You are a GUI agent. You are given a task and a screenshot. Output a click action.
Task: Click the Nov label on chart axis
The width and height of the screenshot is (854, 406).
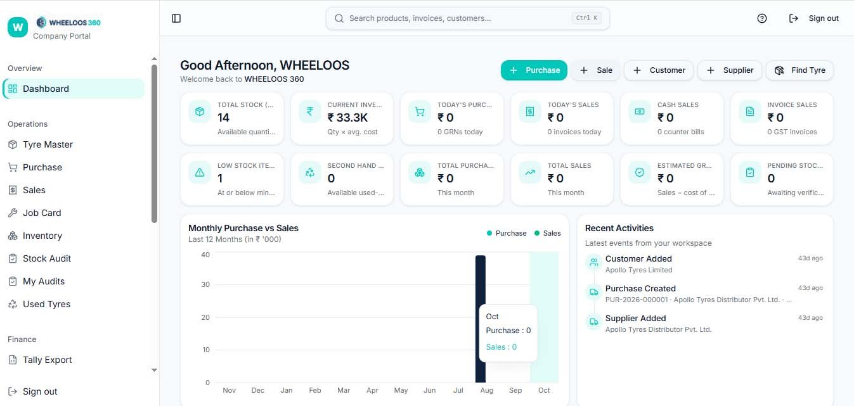[229, 390]
